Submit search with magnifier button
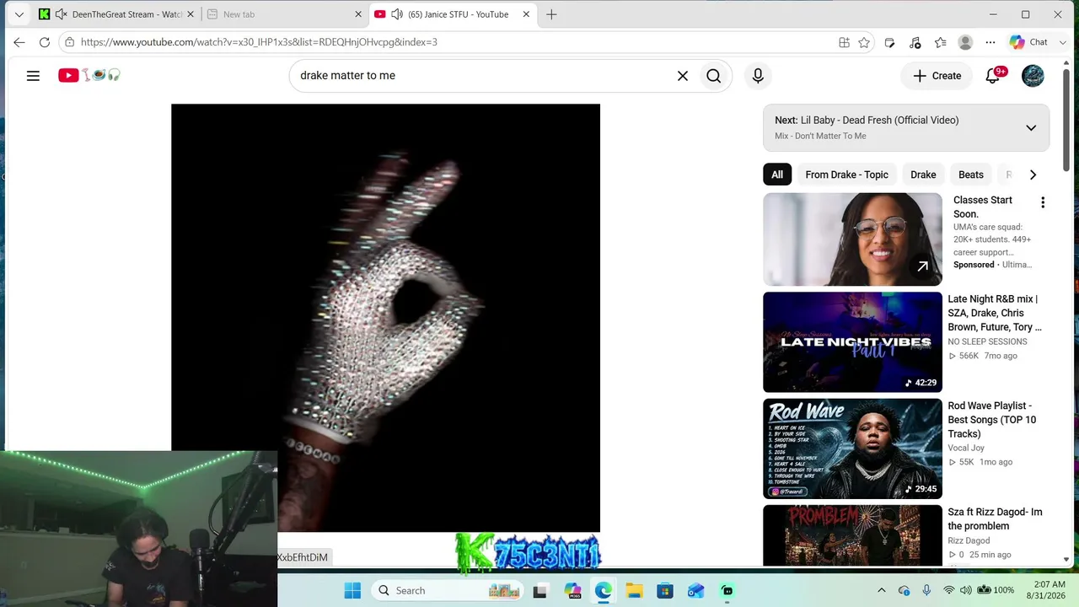 714,76
